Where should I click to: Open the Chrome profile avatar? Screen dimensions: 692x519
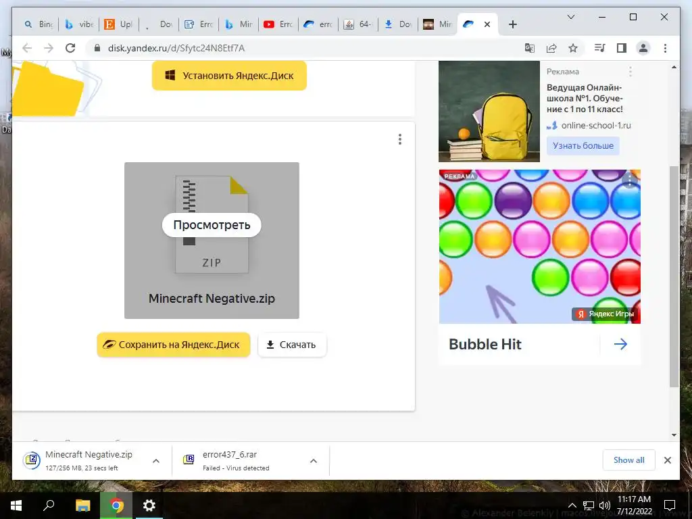(x=643, y=48)
